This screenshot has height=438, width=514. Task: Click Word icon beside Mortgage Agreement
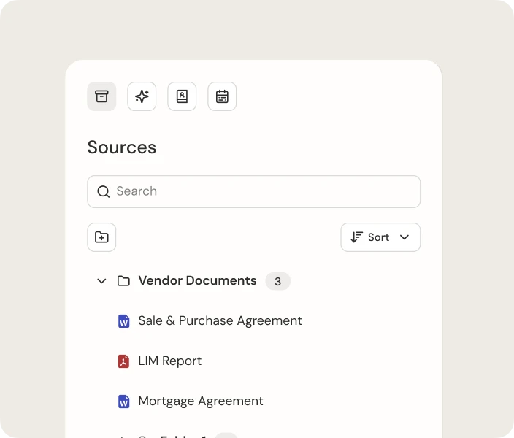(x=123, y=401)
